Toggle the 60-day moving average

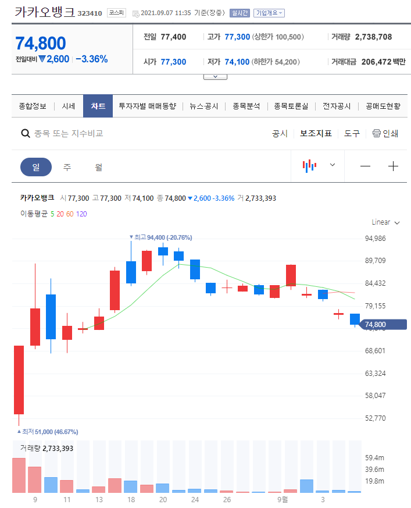pos(70,214)
